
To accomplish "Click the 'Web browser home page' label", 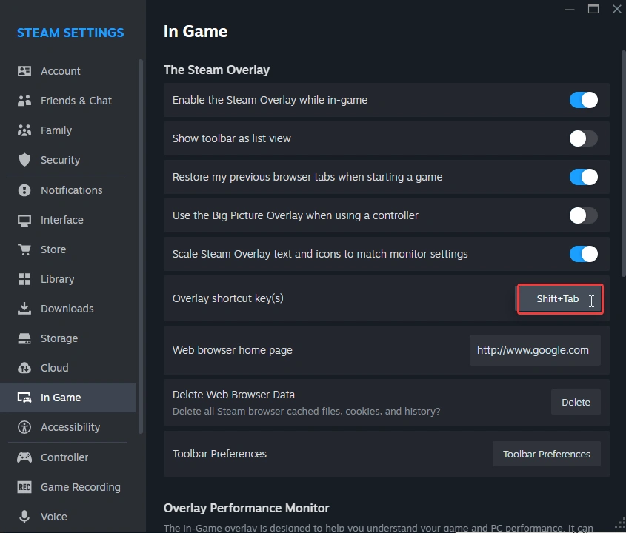I will [x=233, y=350].
